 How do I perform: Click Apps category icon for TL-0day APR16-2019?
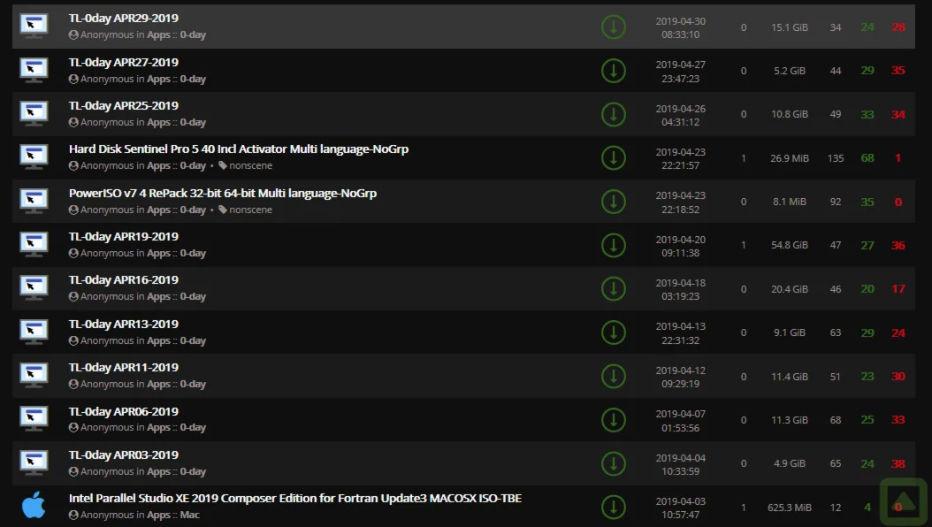(x=34, y=289)
